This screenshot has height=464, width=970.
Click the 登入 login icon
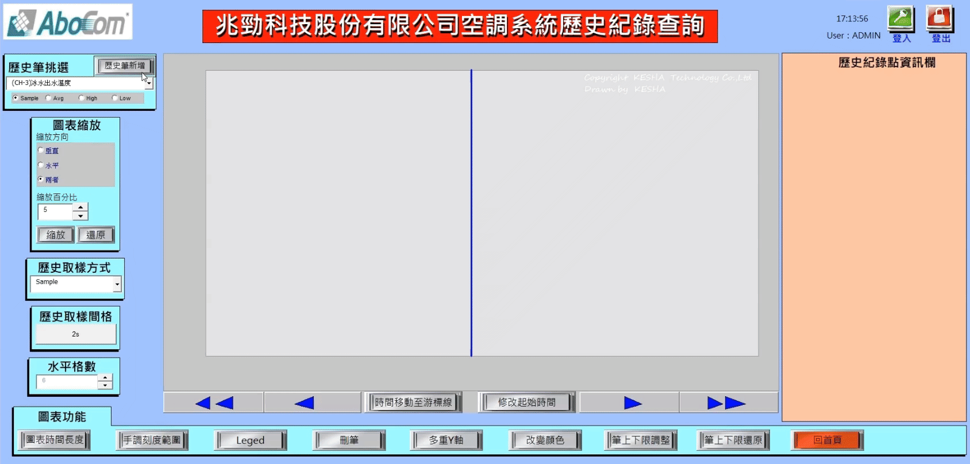pyautogui.click(x=900, y=19)
